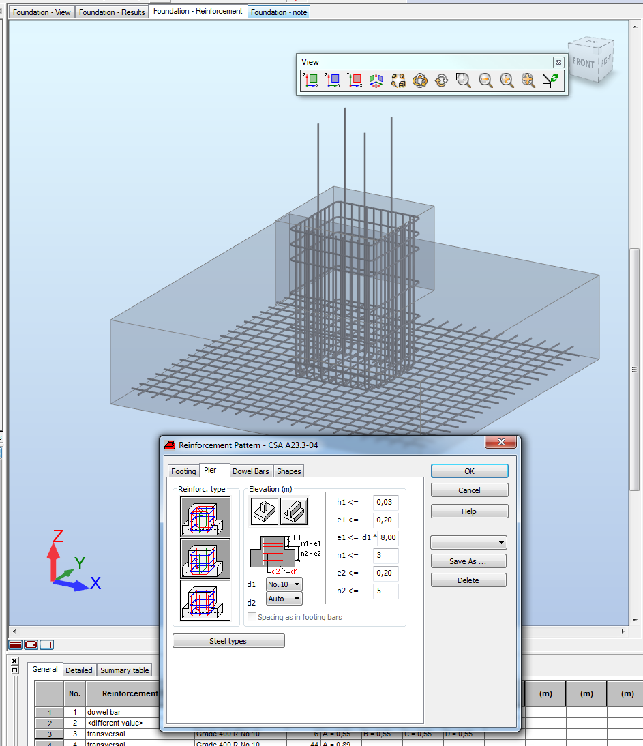Viewport: 643px width, 746px height.
Task: Switch to the Foundation - Results tab
Action: point(111,11)
